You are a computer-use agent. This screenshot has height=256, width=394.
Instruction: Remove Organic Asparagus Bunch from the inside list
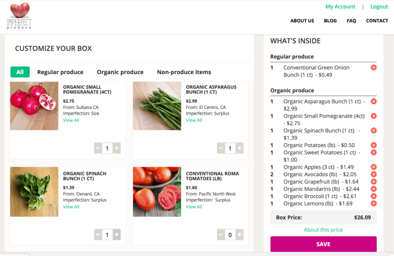pyautogui.click(x=374, y=101)
